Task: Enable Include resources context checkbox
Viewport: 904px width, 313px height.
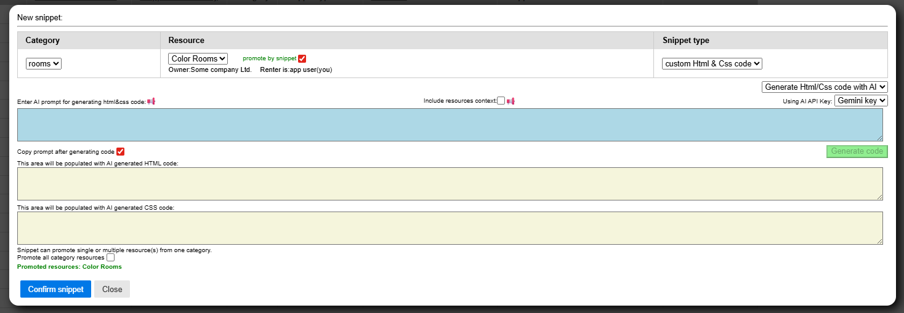Action: [501, 101]
